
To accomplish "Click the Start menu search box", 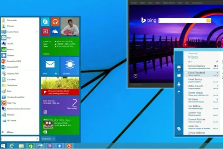I will point(20,139).
